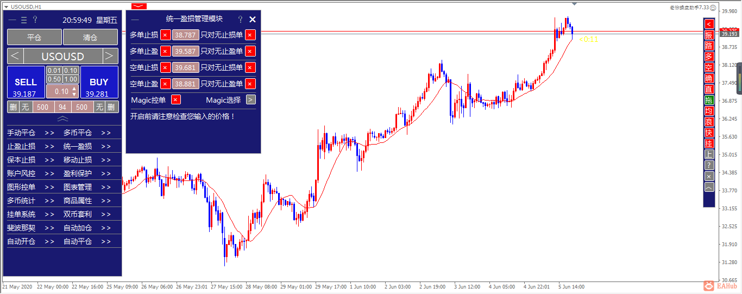The height and width of the screenshot is (294, 742).
Task: Expand the >> arrows next to 保本止损
Action: point(49,160)
